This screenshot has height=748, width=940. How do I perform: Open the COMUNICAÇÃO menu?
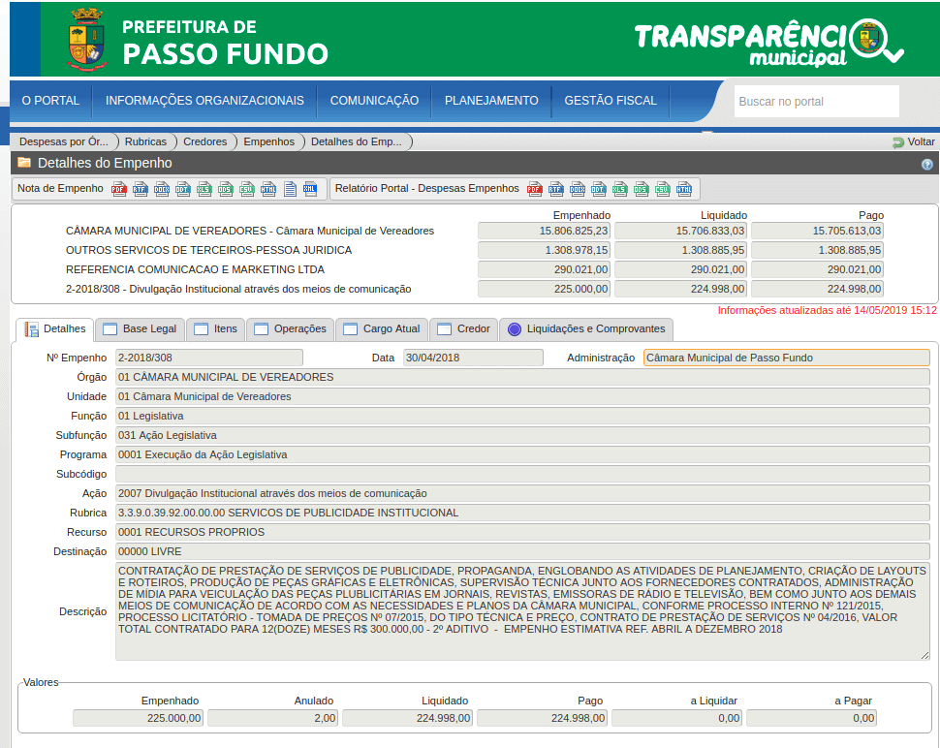tap(374, 101)
